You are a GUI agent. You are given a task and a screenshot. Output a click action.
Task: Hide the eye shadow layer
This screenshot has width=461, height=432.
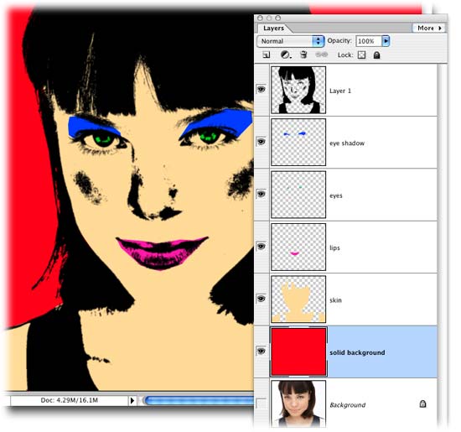[261, 142]
